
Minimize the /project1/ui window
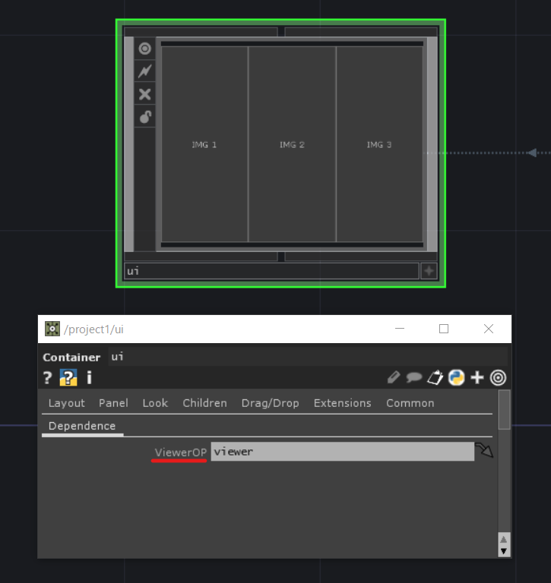(400, 329)
